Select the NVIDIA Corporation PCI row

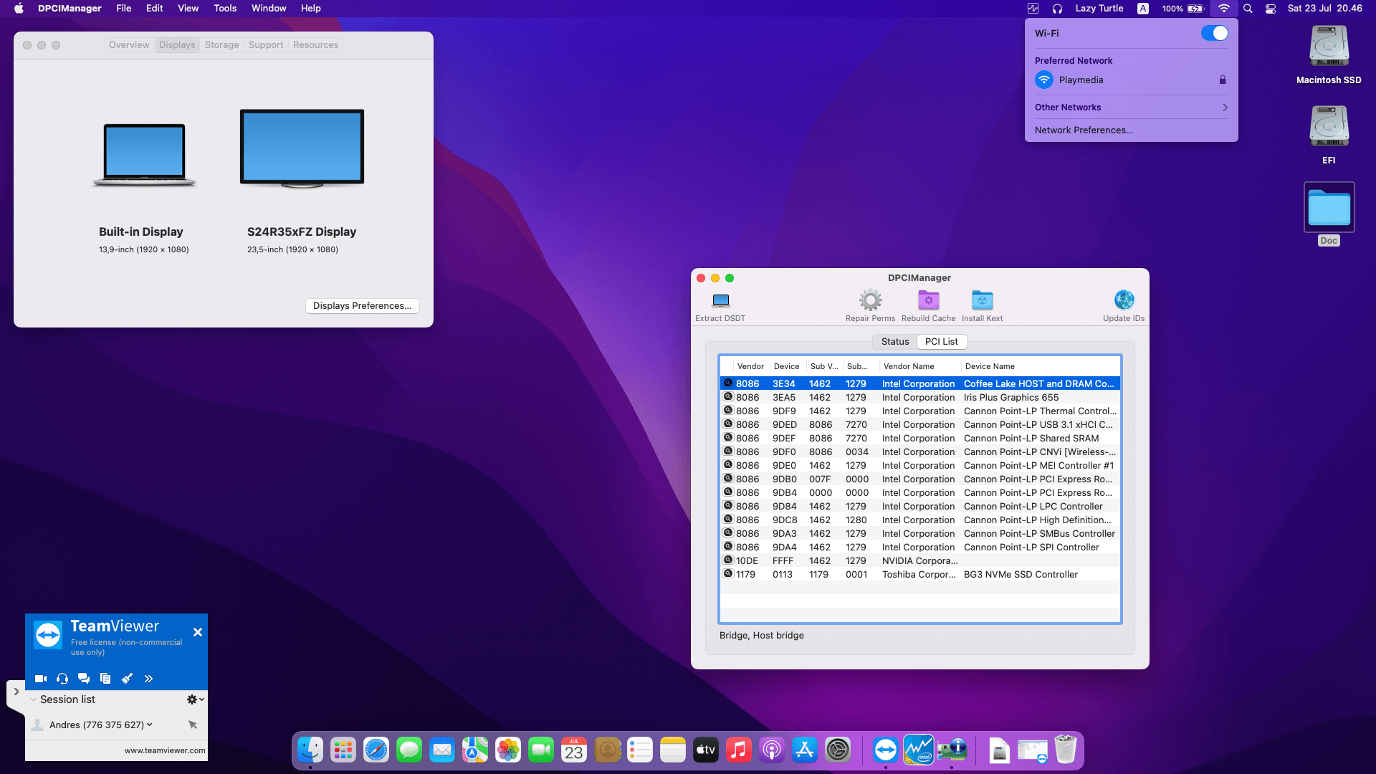click(920, 561)
